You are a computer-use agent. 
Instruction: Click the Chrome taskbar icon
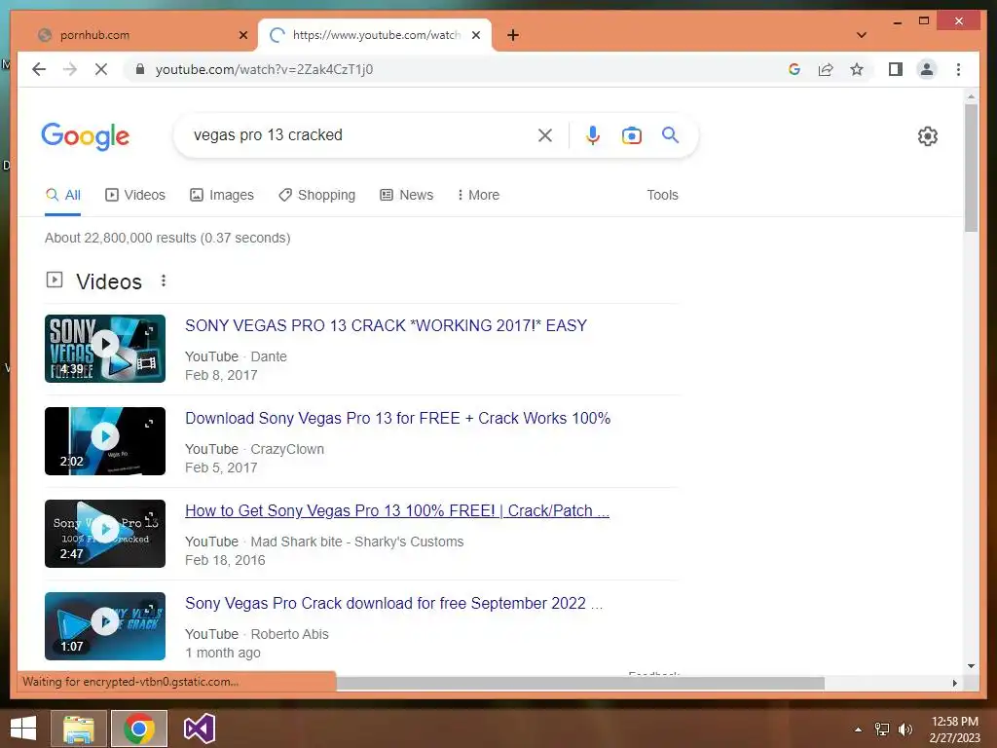click(139, 729)
